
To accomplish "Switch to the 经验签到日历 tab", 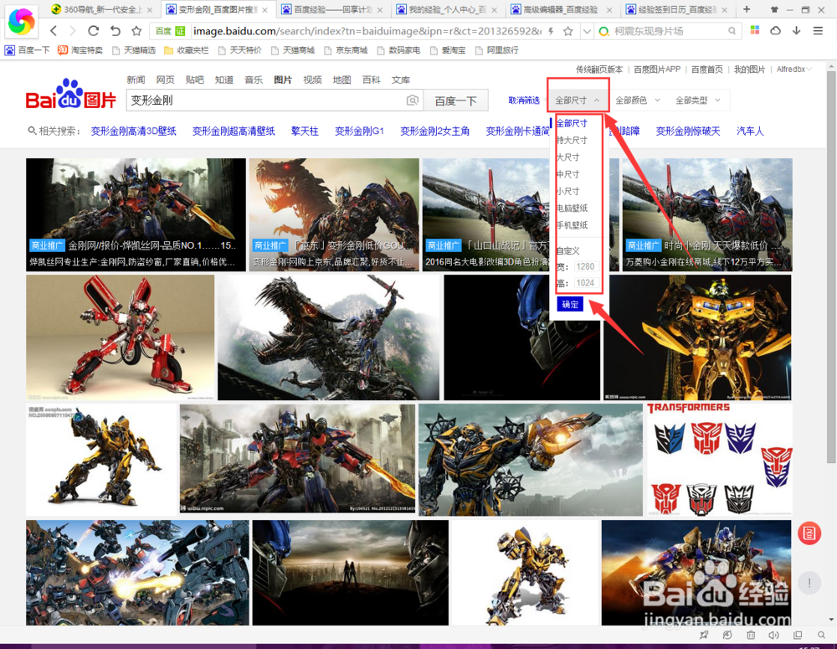I will pyautogui.click(x=677, y=9).
